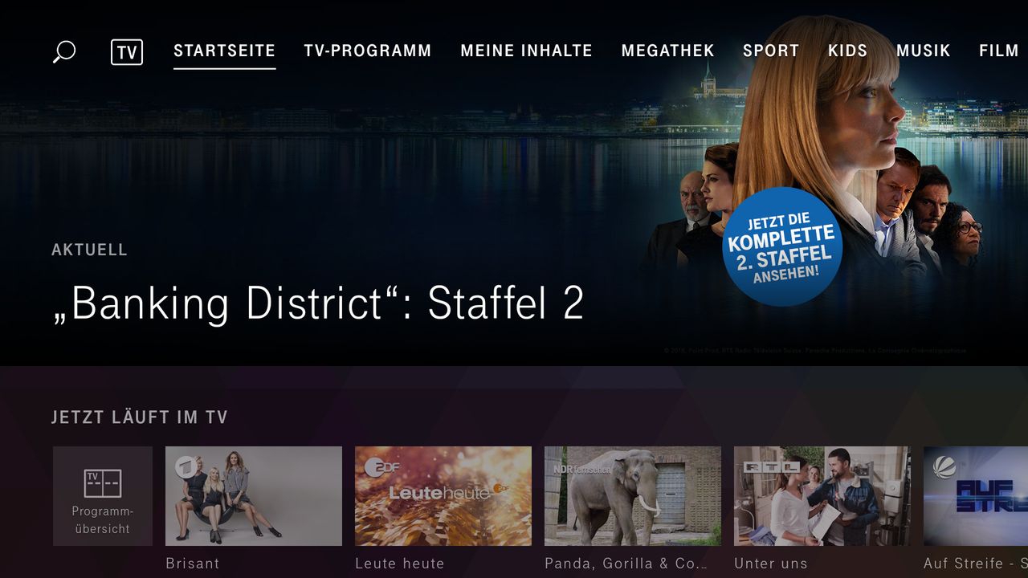Go to the MUSIK tab
The image size is (1028, 578).
point(924,51)
